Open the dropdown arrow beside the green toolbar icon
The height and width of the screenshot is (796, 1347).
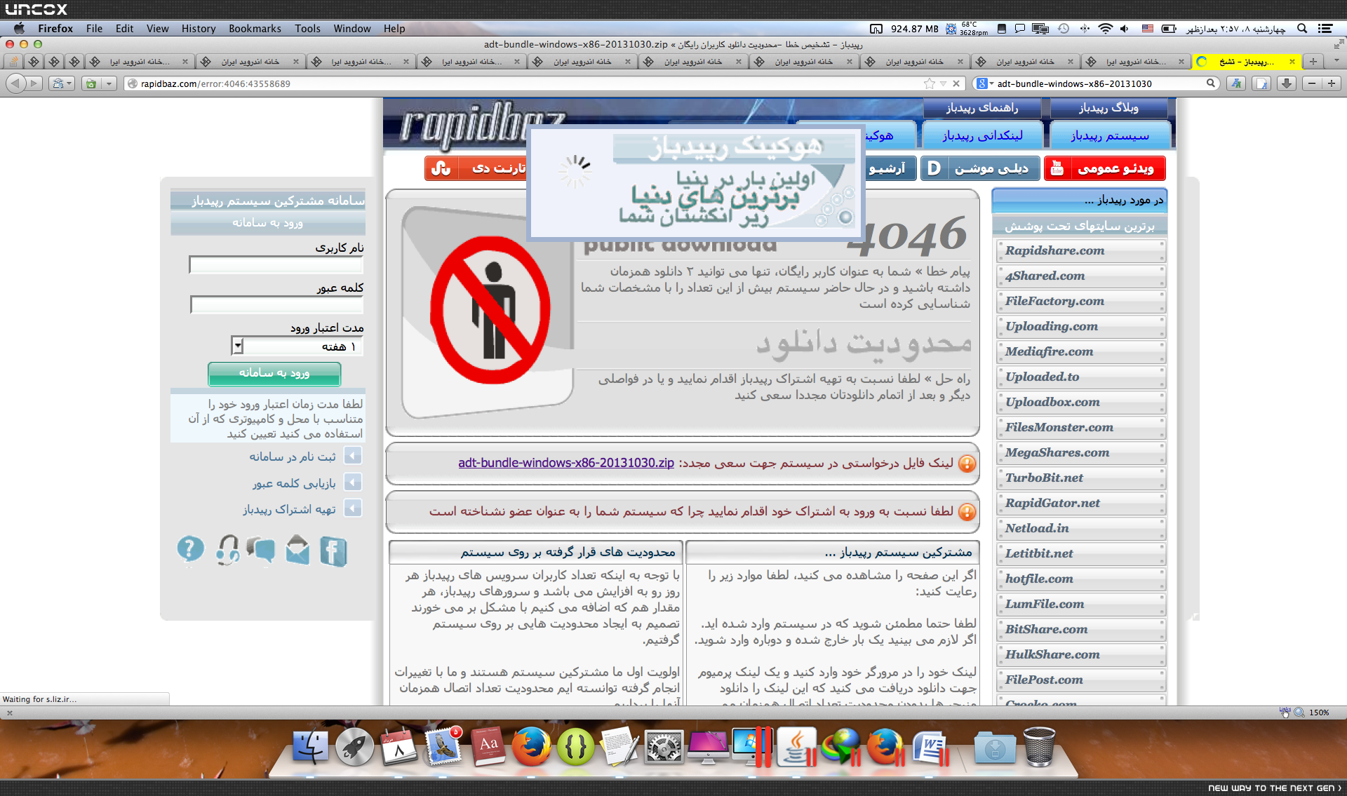click(x=109, y=83)
